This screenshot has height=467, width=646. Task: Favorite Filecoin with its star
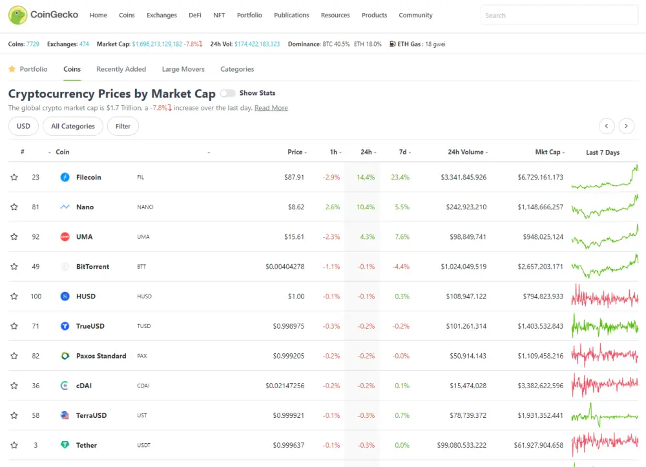coord(14,177)
